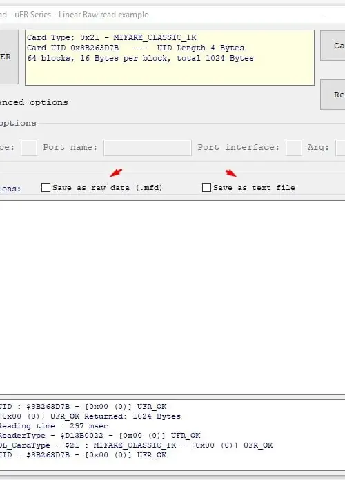The width and height of the screenshot is (345, 480).
Task: Click the partially visible Ca button
Action: click(x=333, y=46)
